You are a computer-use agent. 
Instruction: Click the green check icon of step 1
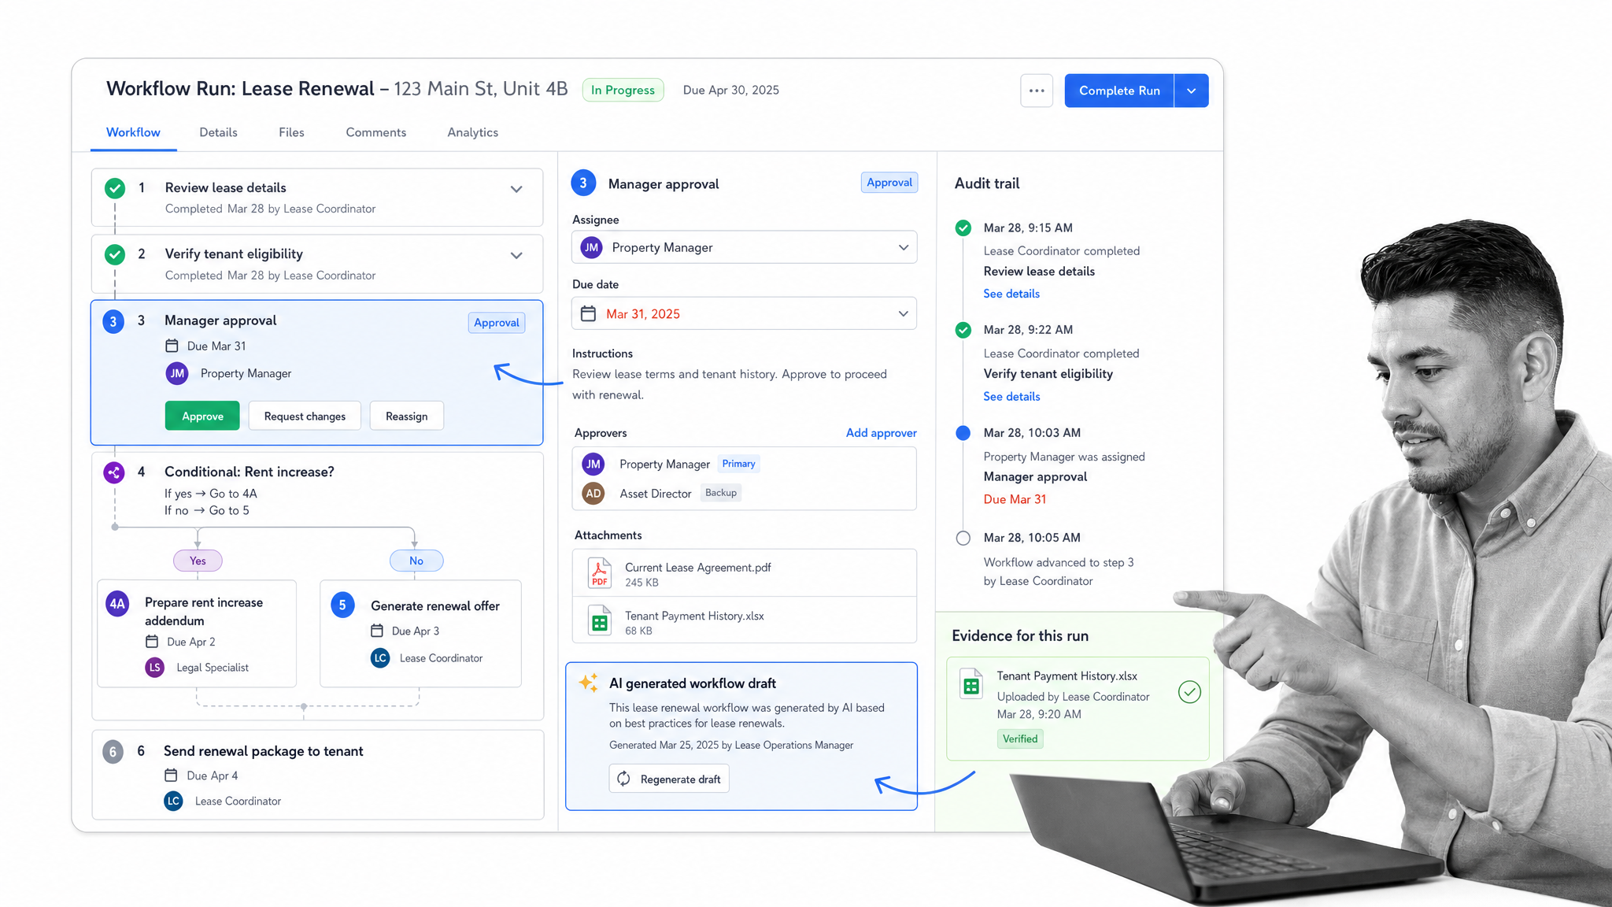[x=115, y=188]
